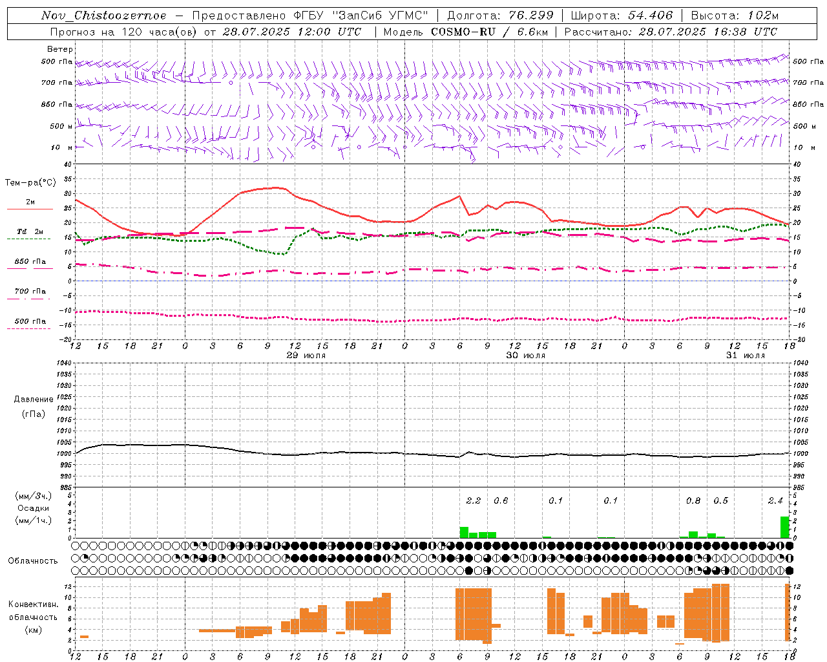
Task: Click the station name Nov_Chistoozernoe
Action: point(104,16)
